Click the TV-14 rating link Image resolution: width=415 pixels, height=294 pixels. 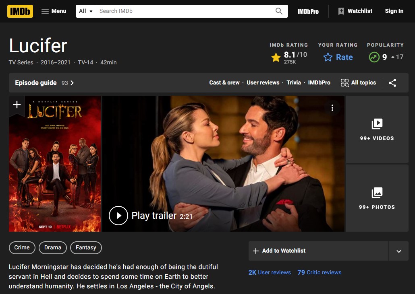[x=85, y=62]
